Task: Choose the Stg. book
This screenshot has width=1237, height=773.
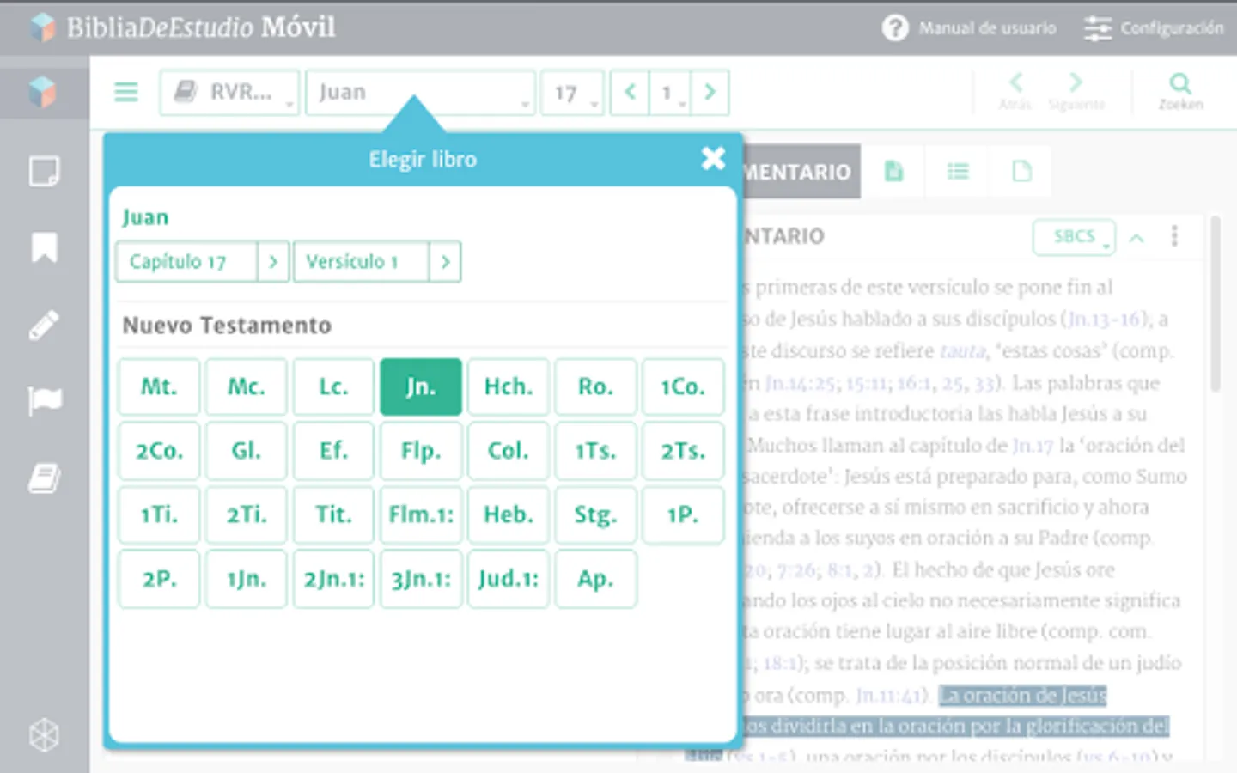Action: coord(595,514)
